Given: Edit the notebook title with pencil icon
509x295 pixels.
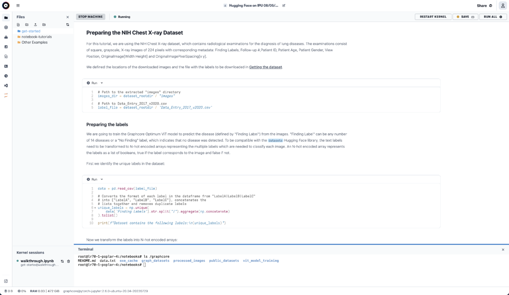Looking at the screenshot, I should point(284,5).
